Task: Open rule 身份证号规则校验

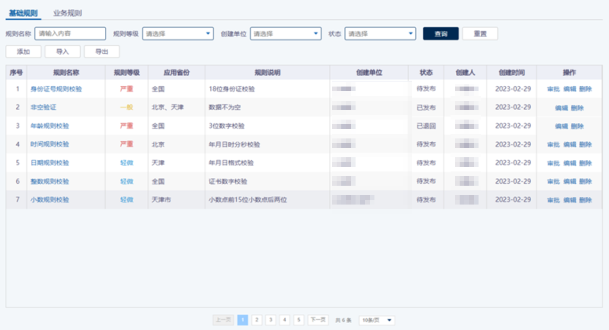Action: (x=56, y=89)
